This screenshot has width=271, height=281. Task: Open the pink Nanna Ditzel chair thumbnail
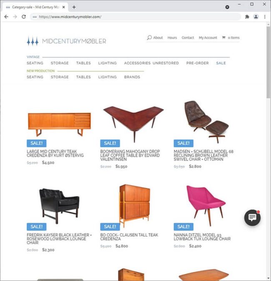206,205
